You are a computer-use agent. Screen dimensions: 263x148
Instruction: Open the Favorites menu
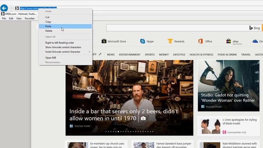[30, 18]
